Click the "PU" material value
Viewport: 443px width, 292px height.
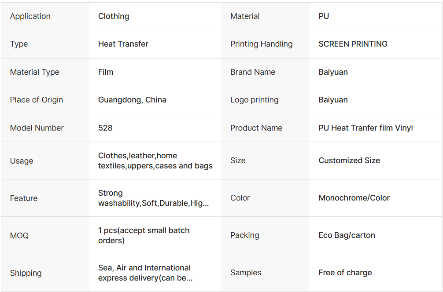click(324, 16)
